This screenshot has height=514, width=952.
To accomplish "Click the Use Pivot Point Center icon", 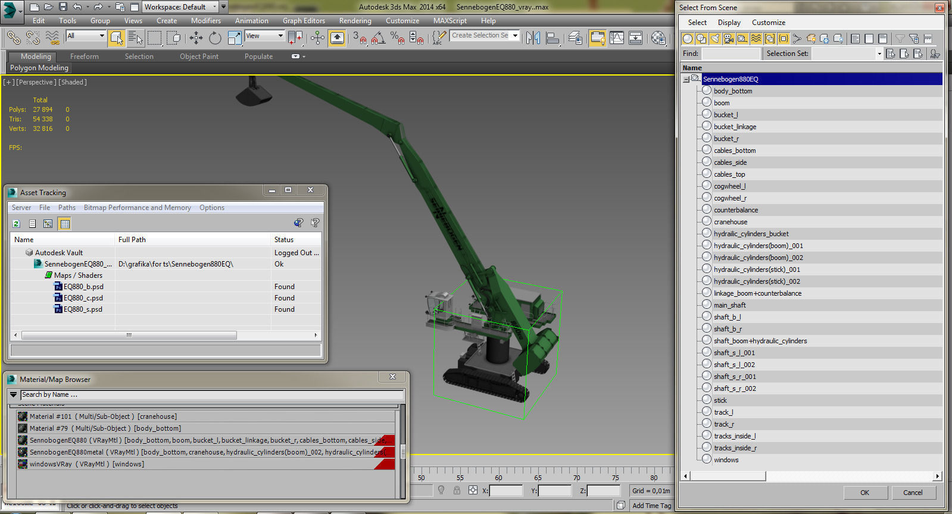I will pyautogui.click(x=295, y=38).
